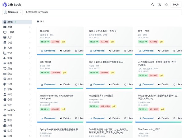Open the Complex search mode dropdown
The width and height of the screenshot is (184, 138).
click(13, 12)
